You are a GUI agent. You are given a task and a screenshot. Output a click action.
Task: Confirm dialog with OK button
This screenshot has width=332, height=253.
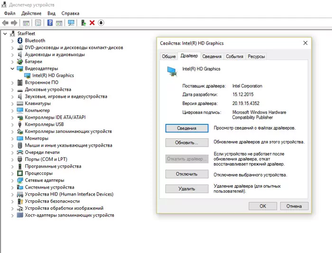pos(263,206)
